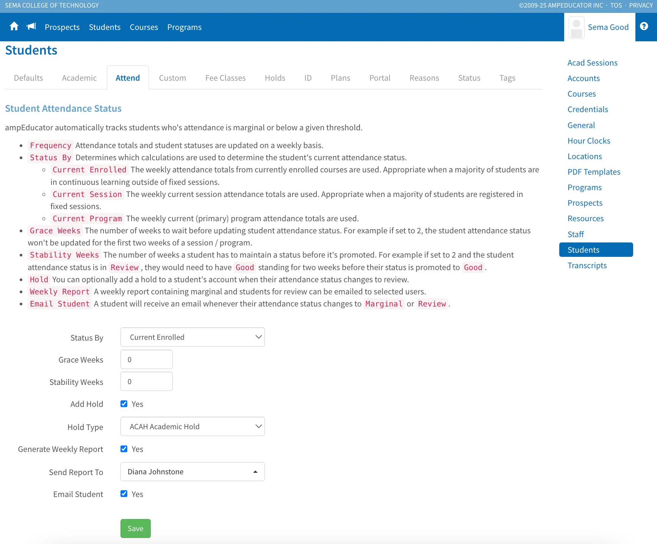
Task: Open Credentials in the sidebar
Action: [588, 109]
